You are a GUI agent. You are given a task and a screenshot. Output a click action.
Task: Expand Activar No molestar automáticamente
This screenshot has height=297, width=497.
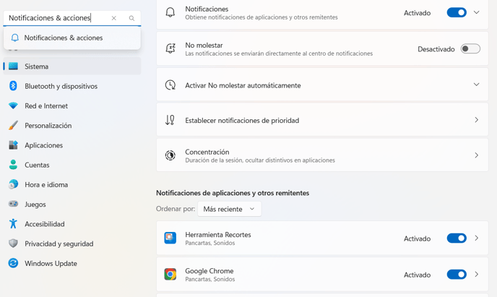pyautogui.click(x=322, y=85)
